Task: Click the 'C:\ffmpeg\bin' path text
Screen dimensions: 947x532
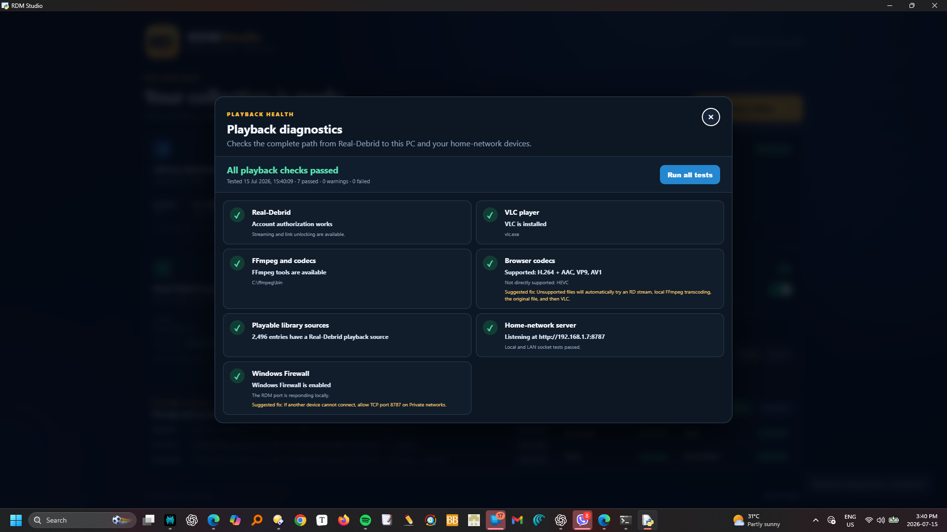Action: click(x=267, y=283)
